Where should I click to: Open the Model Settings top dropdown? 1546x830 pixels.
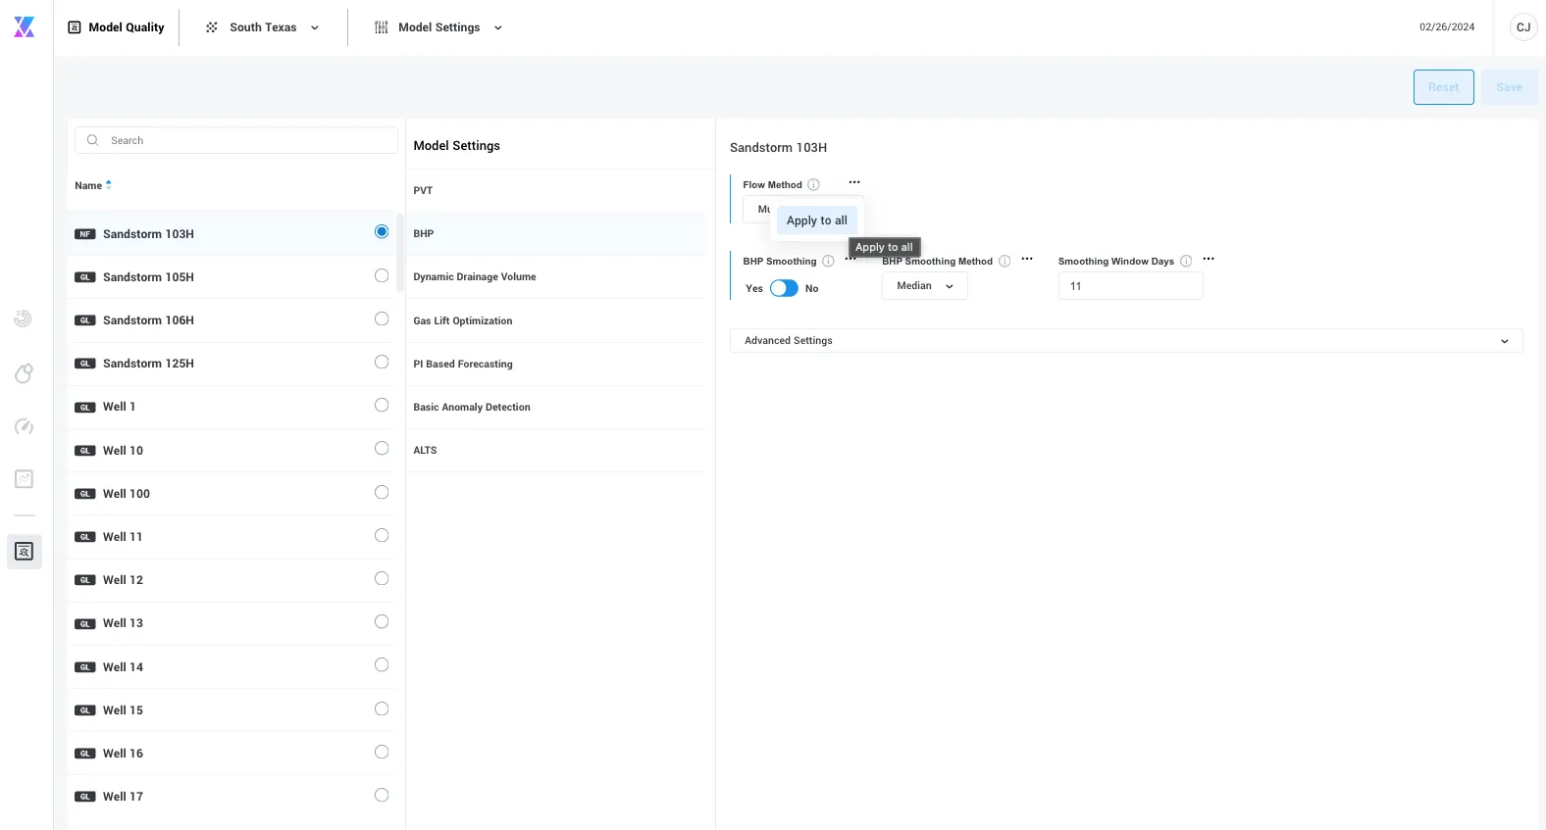(x=438, y=27)
